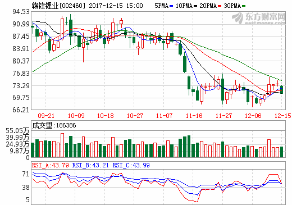Click the 12-15 date label
The width and height of the screenshot is (292, 205).
(x=283, y=116)
